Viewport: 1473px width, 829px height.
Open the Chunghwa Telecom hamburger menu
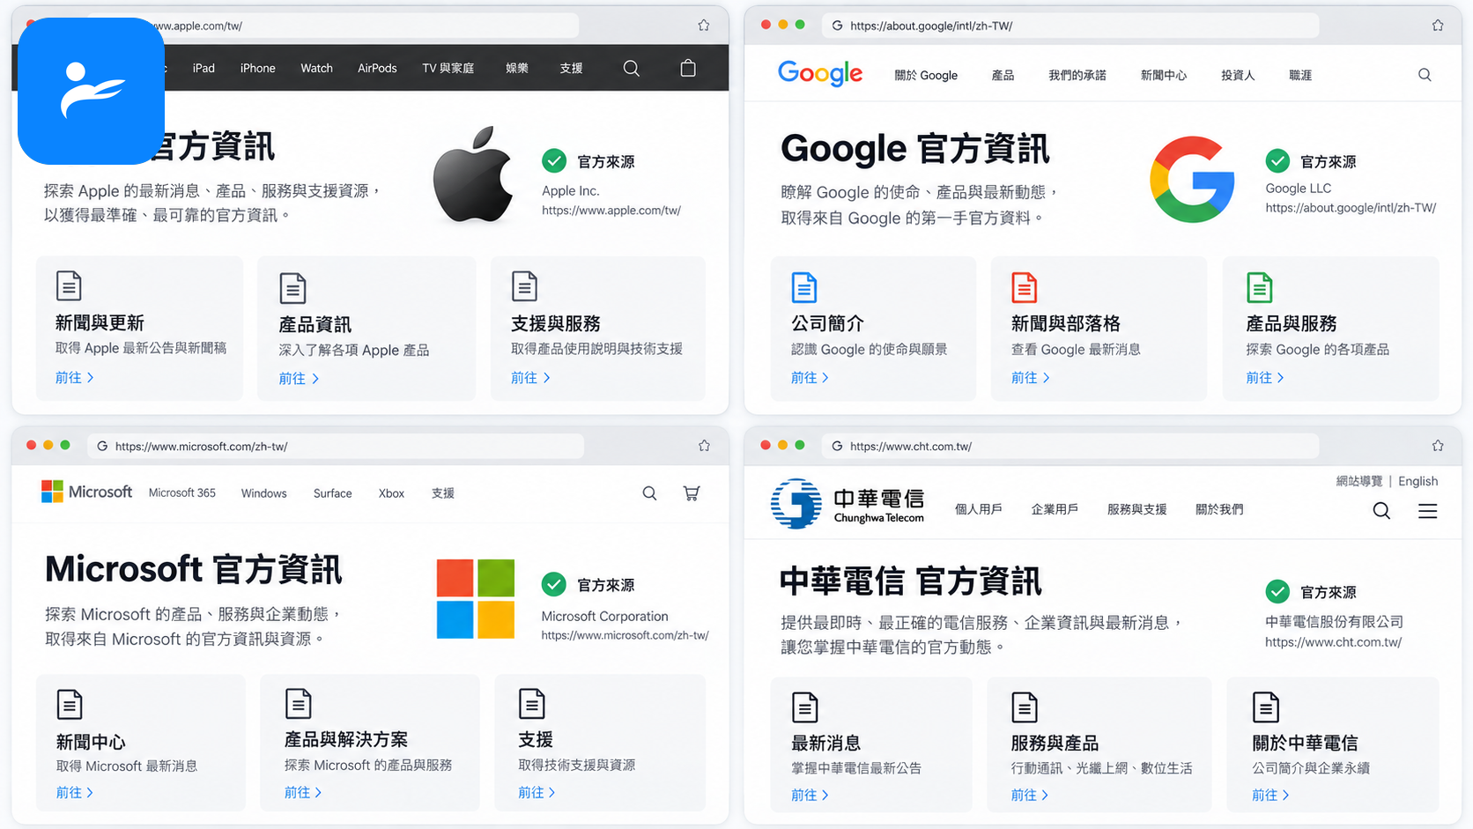[1428, 511]
